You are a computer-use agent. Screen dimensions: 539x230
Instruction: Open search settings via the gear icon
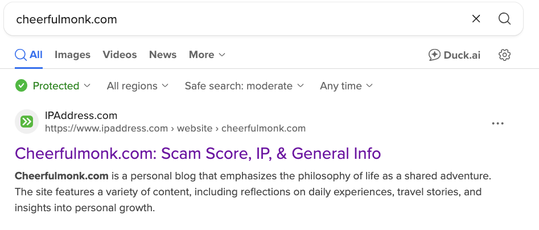click(x=504, y=55)
